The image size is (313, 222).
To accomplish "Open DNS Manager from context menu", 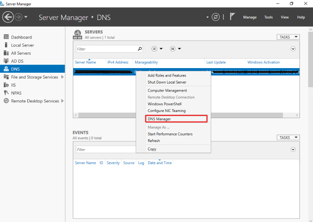I will coord(177,119).
